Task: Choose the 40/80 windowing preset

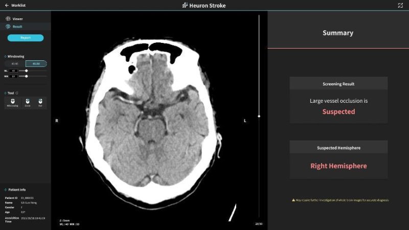Action: 36,64
